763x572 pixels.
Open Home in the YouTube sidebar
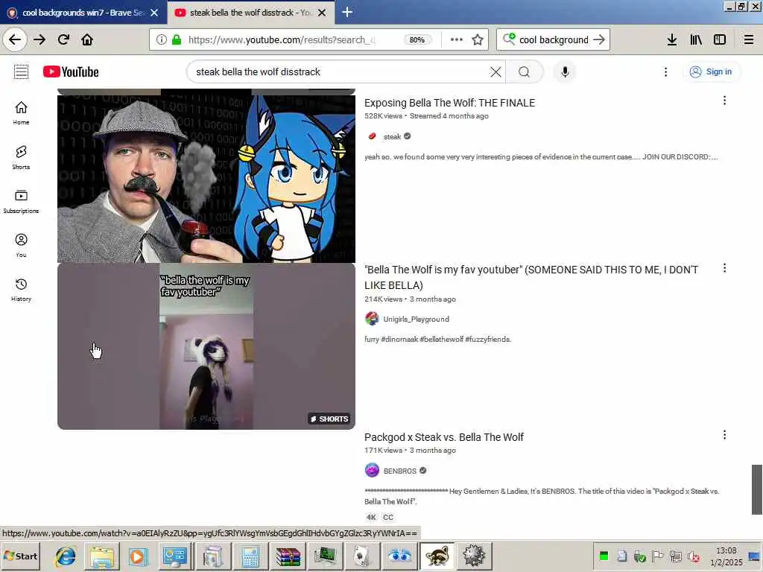point(21,113)
